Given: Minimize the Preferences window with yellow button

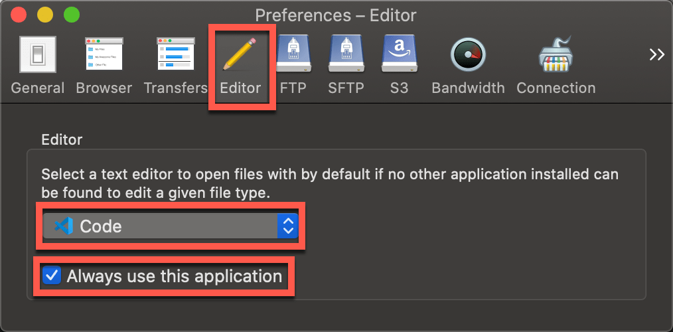Looking at the screenshot, I should pyautogui.click(x=45, y=14).
